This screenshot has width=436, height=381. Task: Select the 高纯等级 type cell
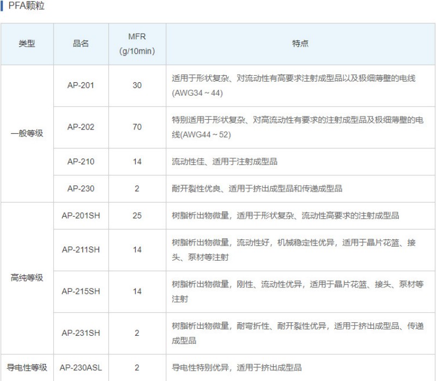click(x=27, y=278)
